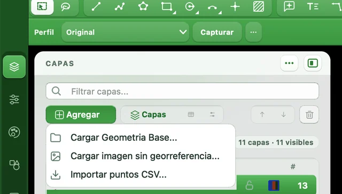Choose Cargar imagen sin georreferencia menu item
342x194 pixels.
pyautogui.click(x=141, y=156)
